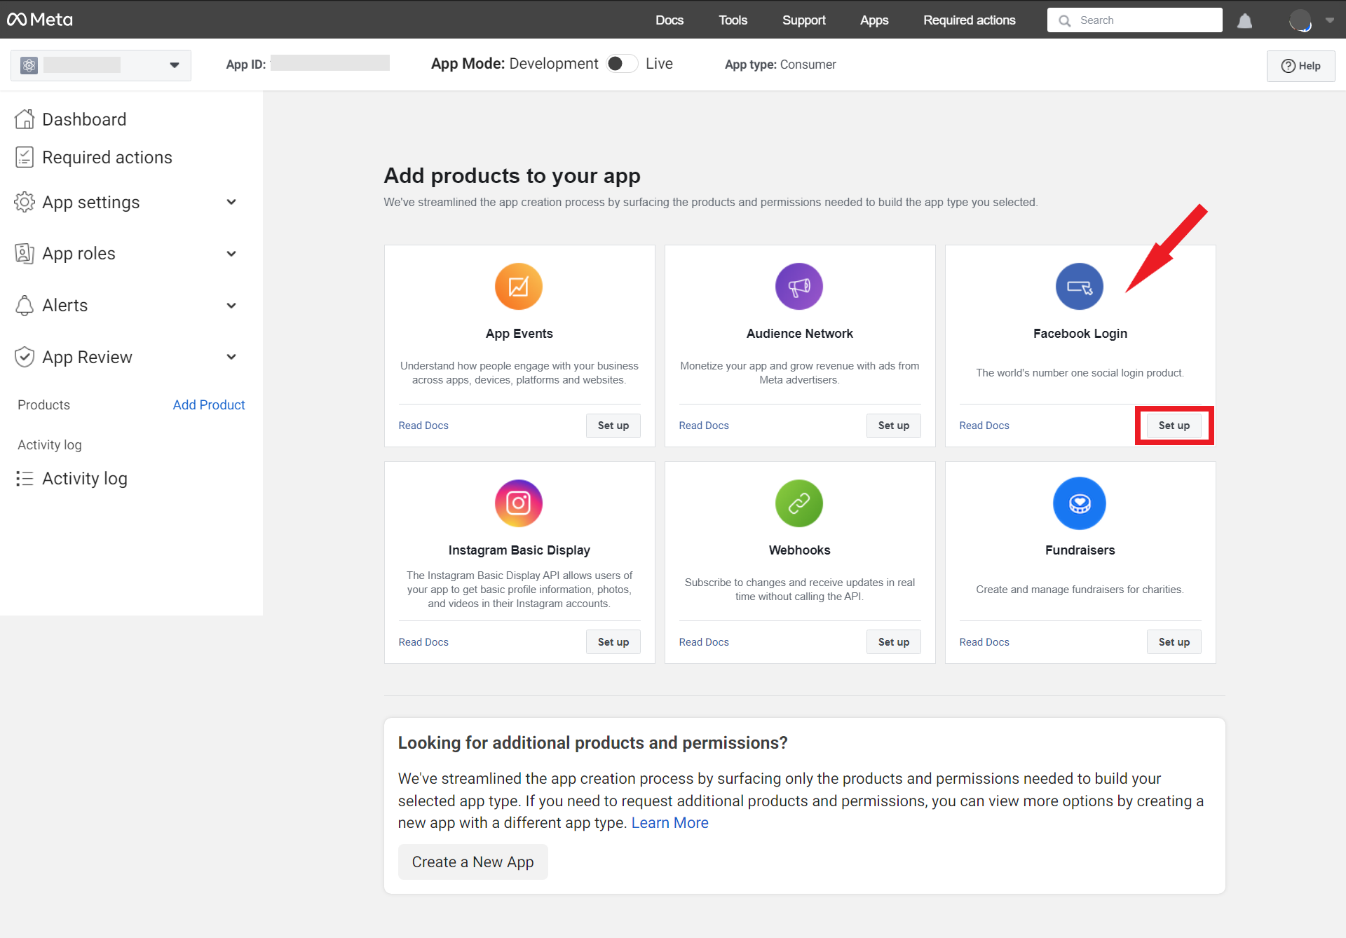Viewport: 1346px width, 938px height.
Task: Open Read Docs for Webhooks
Action: coord(703,641)
